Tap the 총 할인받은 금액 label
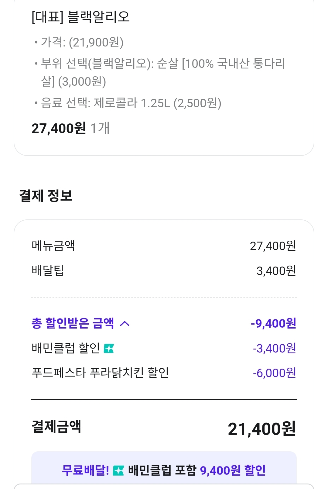Image resolution: width=328 pixels, height=489 pixels. [x=73, y=323]
